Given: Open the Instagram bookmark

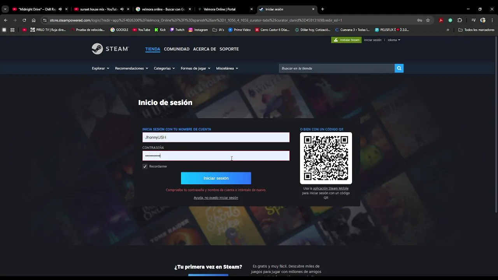Looking at the screenshot, I should click(198, 30).
